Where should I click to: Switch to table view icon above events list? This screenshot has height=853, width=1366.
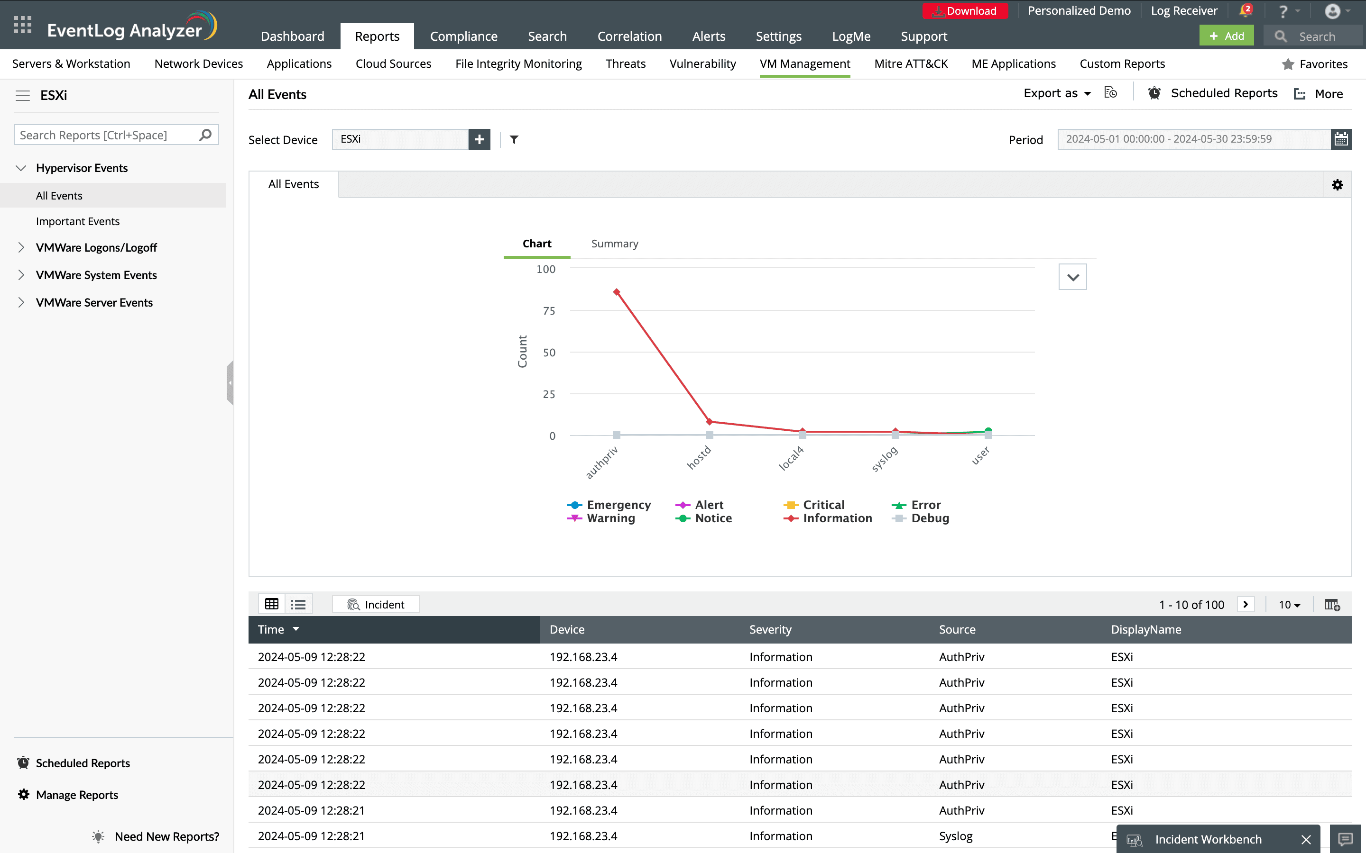point(271,603)
